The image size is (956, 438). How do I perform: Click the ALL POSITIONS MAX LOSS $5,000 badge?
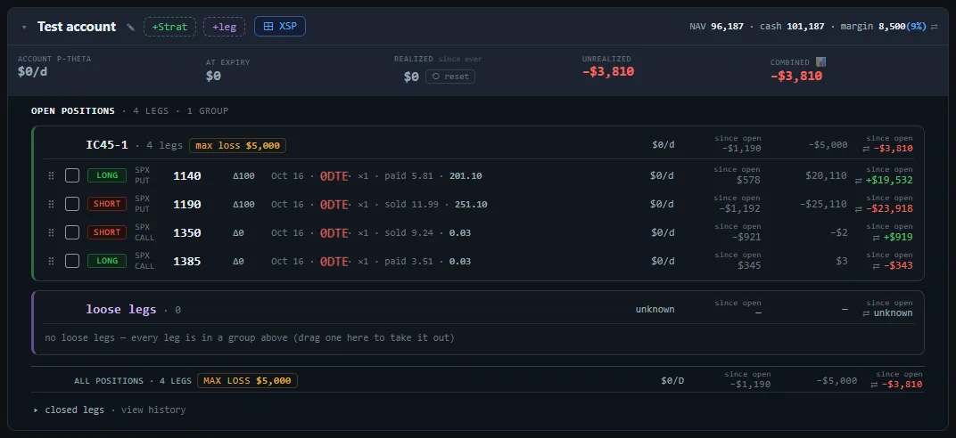(x=247, y=381)
